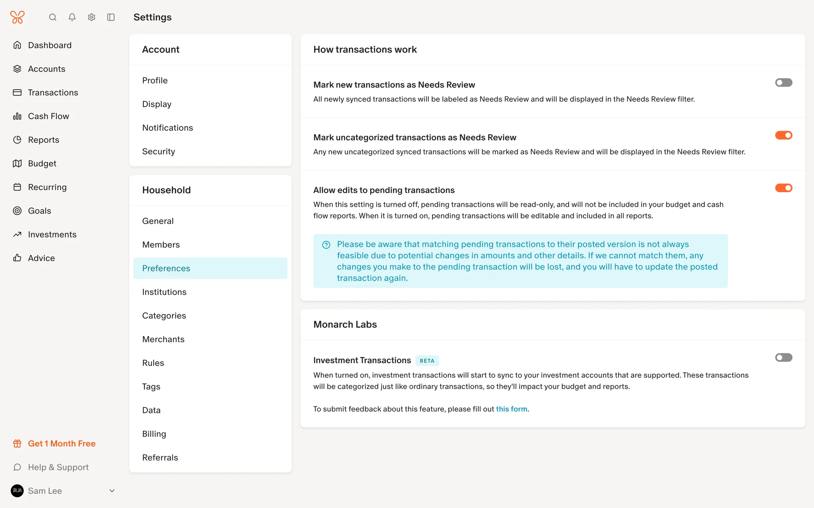Open search with magnifier icon
The height and width of the screenshot is (508, 814).
coord(53,17)
